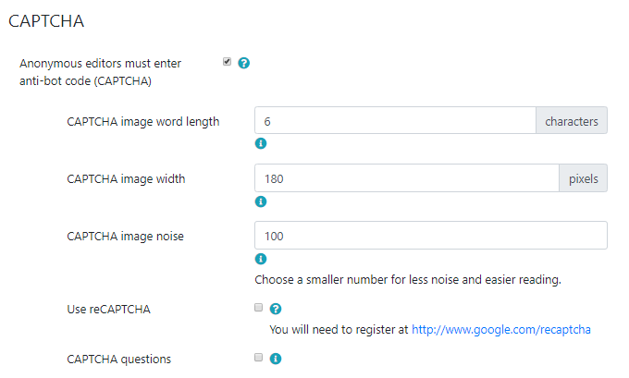Click the 'CAPTCHA image word length' label
629x378 pixels.
[143, 121]
